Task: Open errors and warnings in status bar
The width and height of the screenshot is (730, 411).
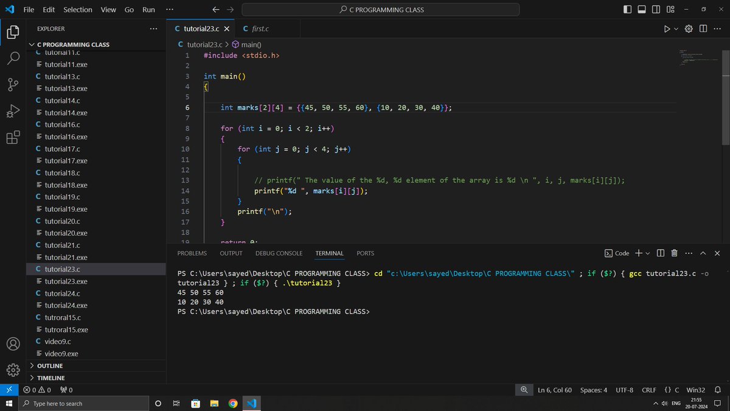Action: click(37, 390)
